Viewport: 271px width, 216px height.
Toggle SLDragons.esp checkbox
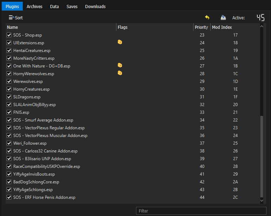point(9,97)
